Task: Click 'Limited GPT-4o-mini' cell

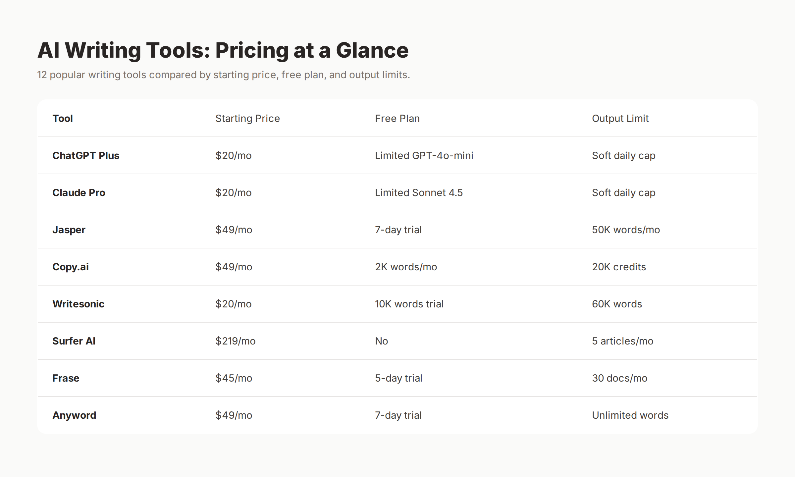Action: click(424, 155)
